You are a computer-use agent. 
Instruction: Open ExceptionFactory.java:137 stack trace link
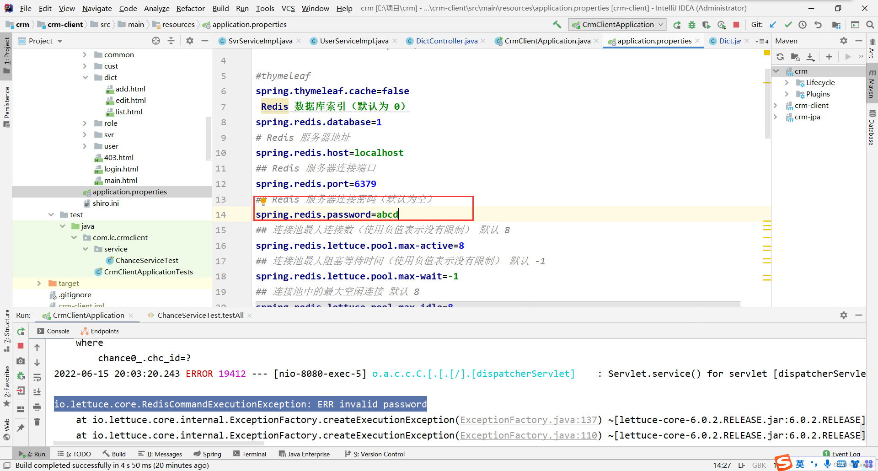coord(529,420)
